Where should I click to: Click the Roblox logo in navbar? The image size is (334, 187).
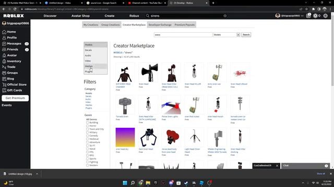[14, 16]
